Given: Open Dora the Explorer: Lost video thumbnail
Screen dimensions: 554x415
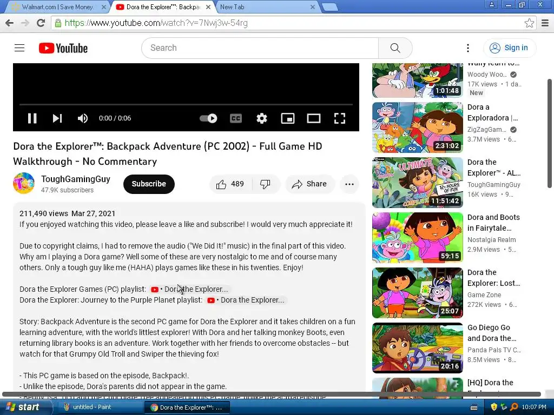Looking at the screenshot, I should 418,292.
